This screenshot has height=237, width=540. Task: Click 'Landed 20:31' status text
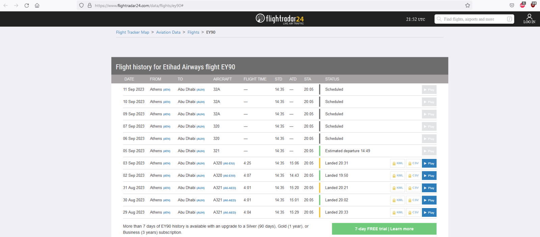(336, 163)
